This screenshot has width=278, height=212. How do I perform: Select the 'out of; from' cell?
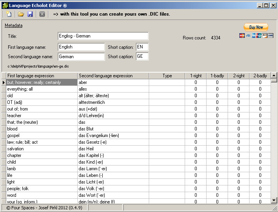pos(42,109)
